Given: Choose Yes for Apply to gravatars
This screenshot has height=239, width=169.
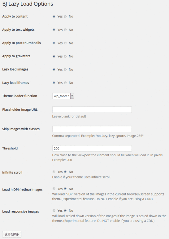Looking at the screenshot, I should coord(54,56).
